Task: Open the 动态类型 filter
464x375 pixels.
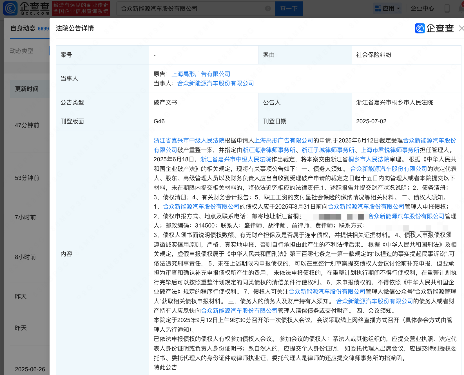Action: (22, 51)
